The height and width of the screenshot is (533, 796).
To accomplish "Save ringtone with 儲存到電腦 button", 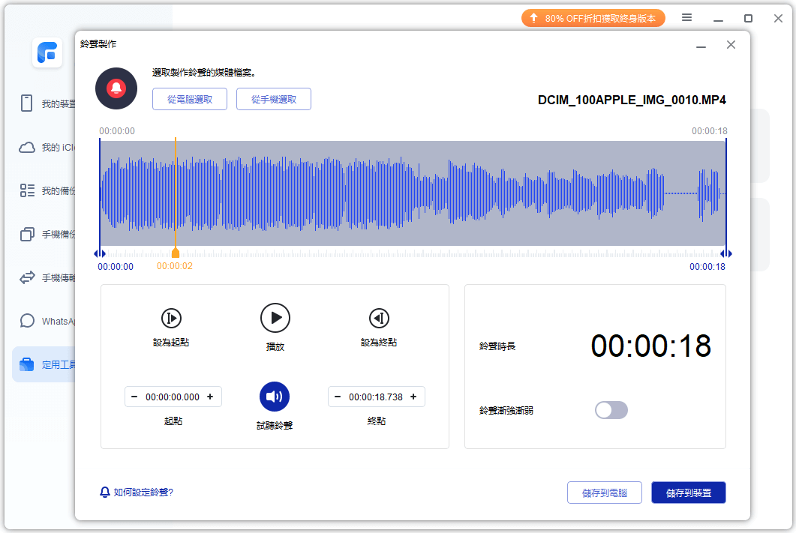I will pyautogui.click(x=604, y=493).
